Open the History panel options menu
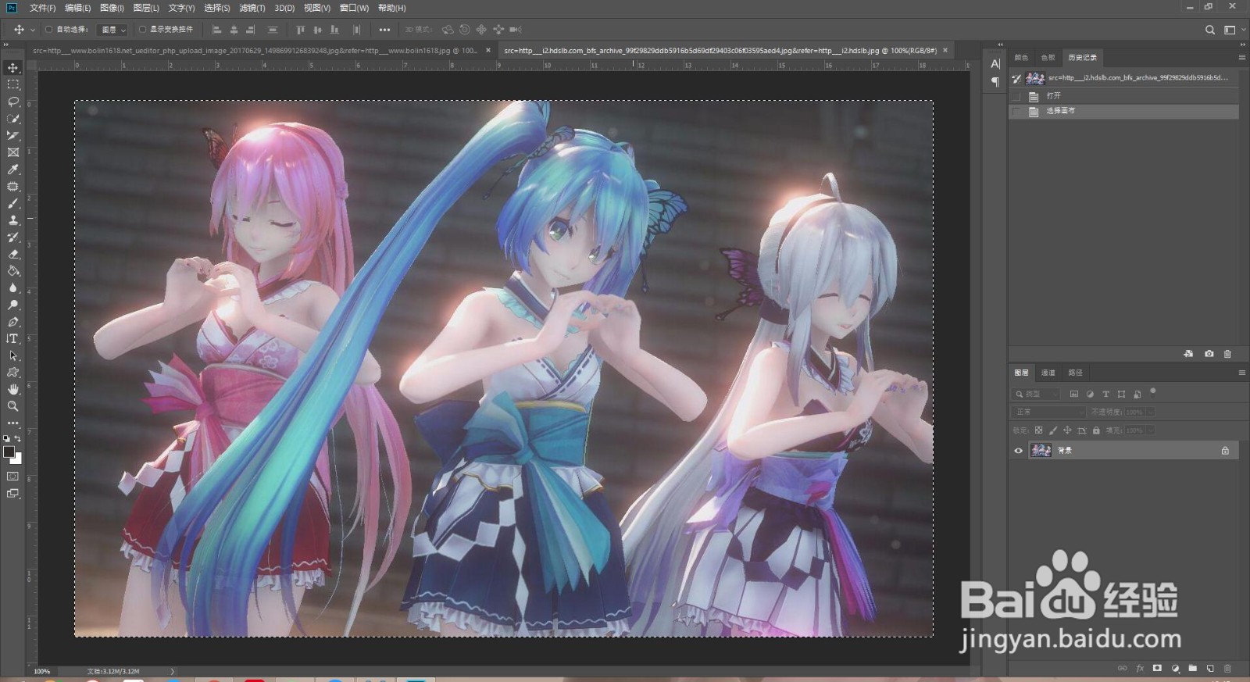Viewport: 1250px width, 682px height. click(1241, 58)
